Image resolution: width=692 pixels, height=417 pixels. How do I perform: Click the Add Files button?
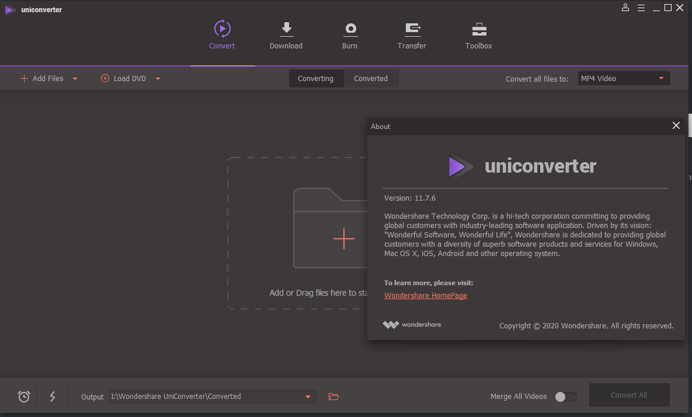pyautogui.click(x=42, y=79)
